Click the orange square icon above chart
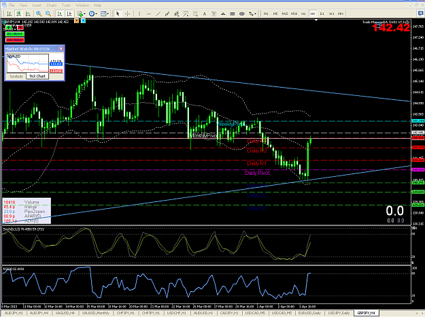 77,20
